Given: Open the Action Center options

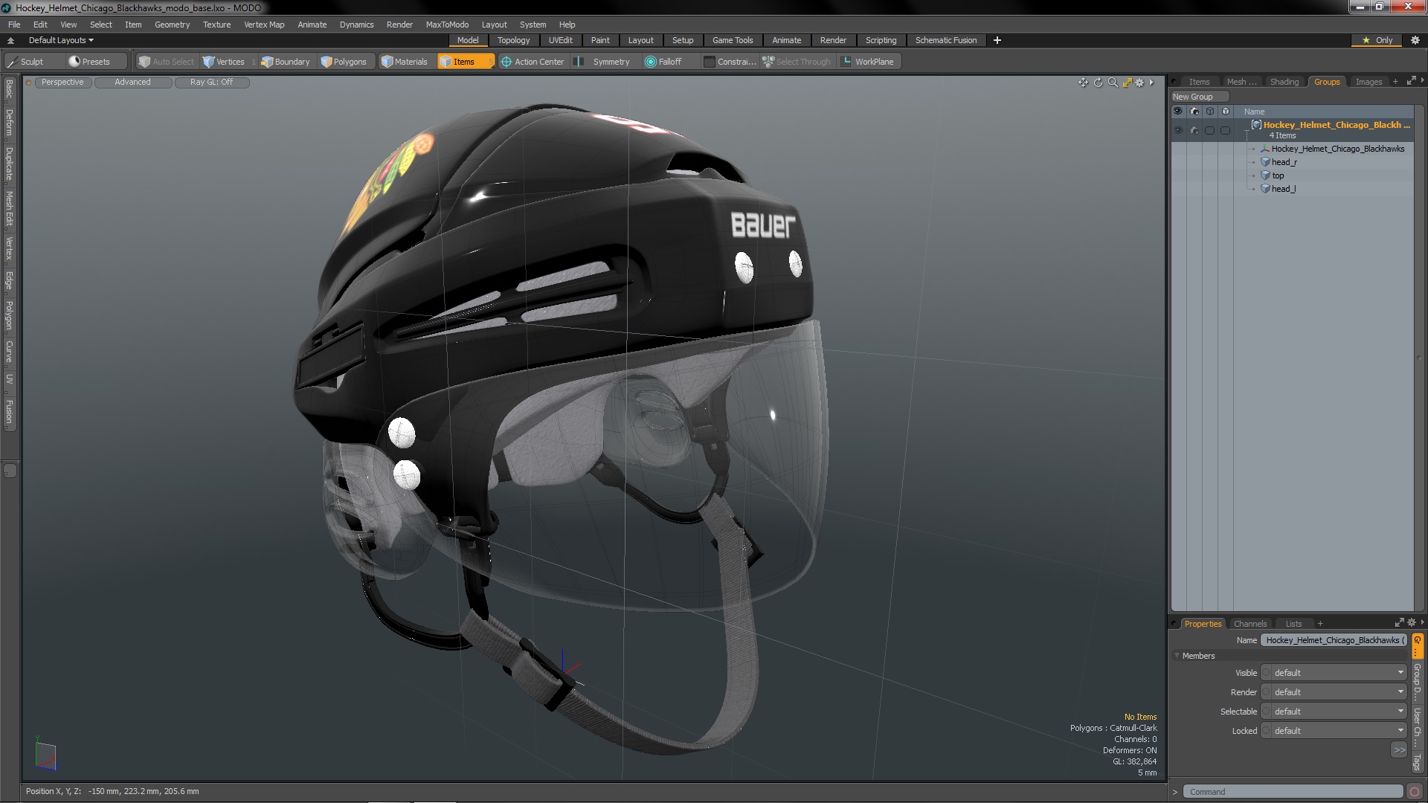Looking at the screenshot, I should 533,62.
